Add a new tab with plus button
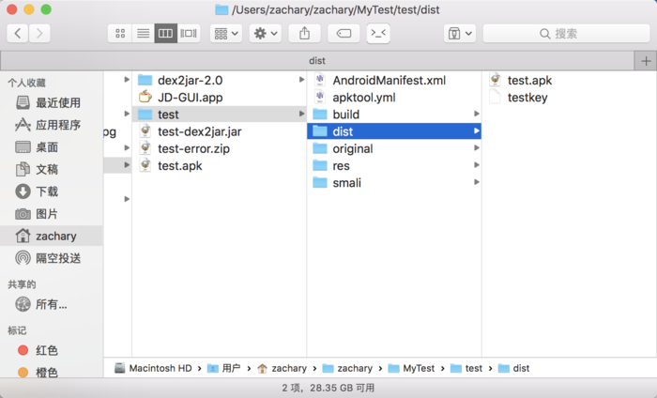The image size is (657, 398). tap(646, 61)
